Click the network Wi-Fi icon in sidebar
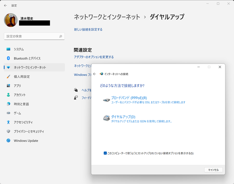The image size is (234, 184). pyautogui.click(x=8, y=68)
